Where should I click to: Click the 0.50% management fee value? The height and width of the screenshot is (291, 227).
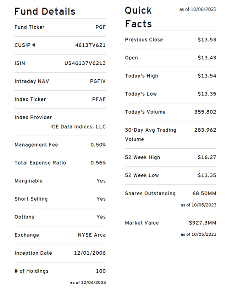(98, 145)
